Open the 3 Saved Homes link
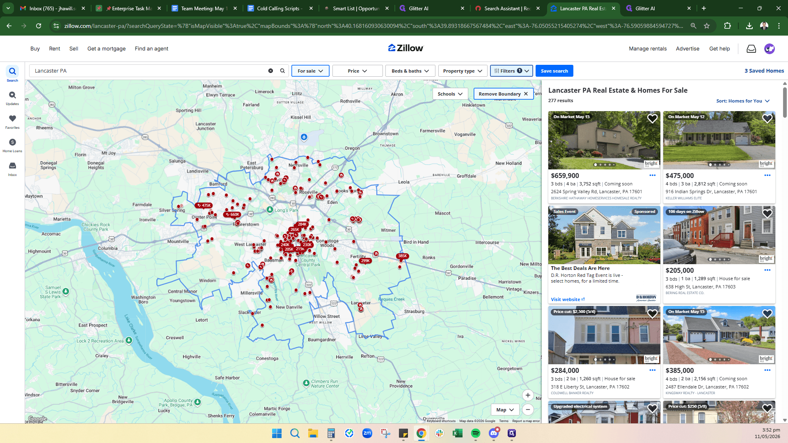The height and width of the screenshot is (443, 788). coord(764,71)
